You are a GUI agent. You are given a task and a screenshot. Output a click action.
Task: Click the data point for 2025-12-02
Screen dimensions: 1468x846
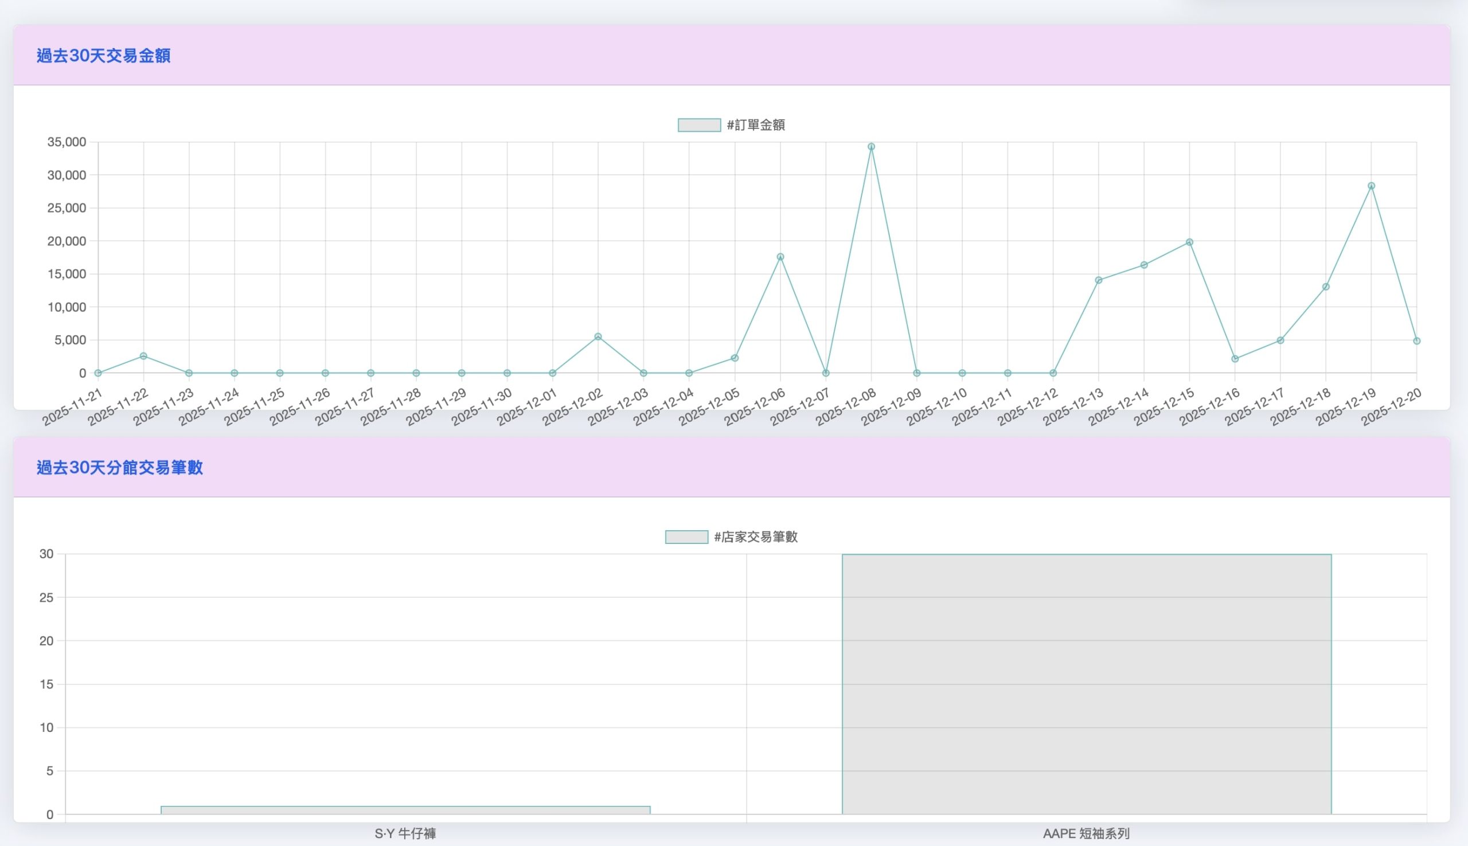(x=598, y=336)
